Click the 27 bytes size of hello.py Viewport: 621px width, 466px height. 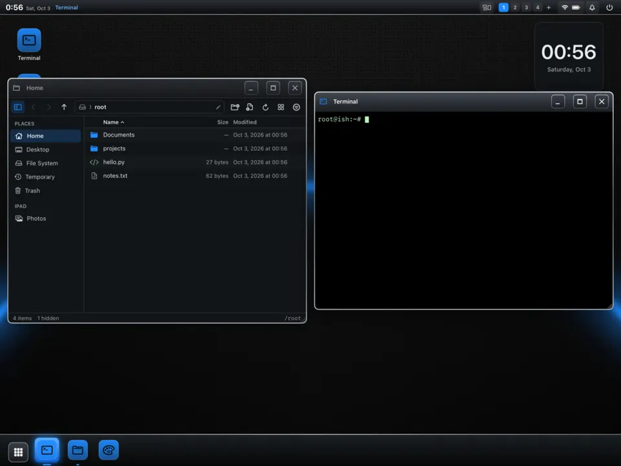[217, 162]
